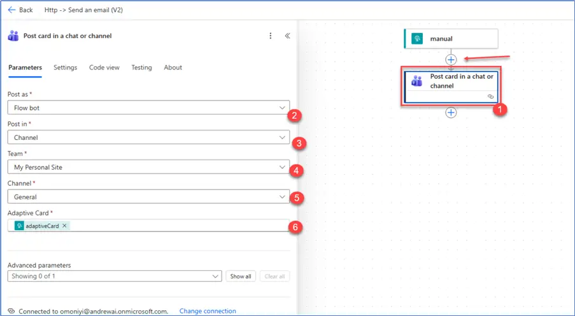
Task: Open the three-dot more options menu
Action: click(270, 36)
